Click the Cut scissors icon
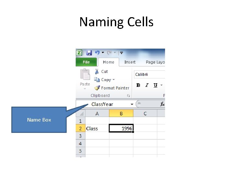This screenshot has height=175, width=233. pyautogui.click(x=97, y=71)
